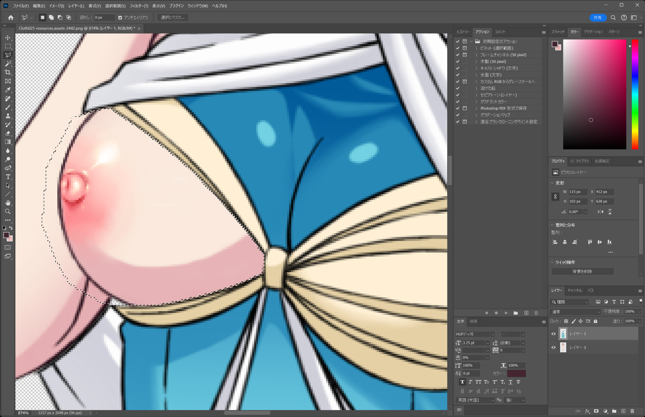This screenshot has height=417, width=645.
Task: Add layer mask in Layers panel
Action: [x=596, y=411]
